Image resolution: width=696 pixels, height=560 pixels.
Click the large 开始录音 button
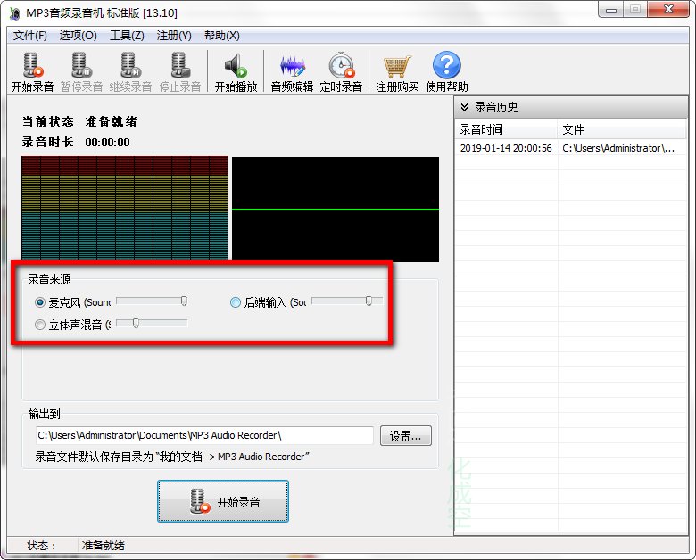pyautogui.click(x=223, y=502)
